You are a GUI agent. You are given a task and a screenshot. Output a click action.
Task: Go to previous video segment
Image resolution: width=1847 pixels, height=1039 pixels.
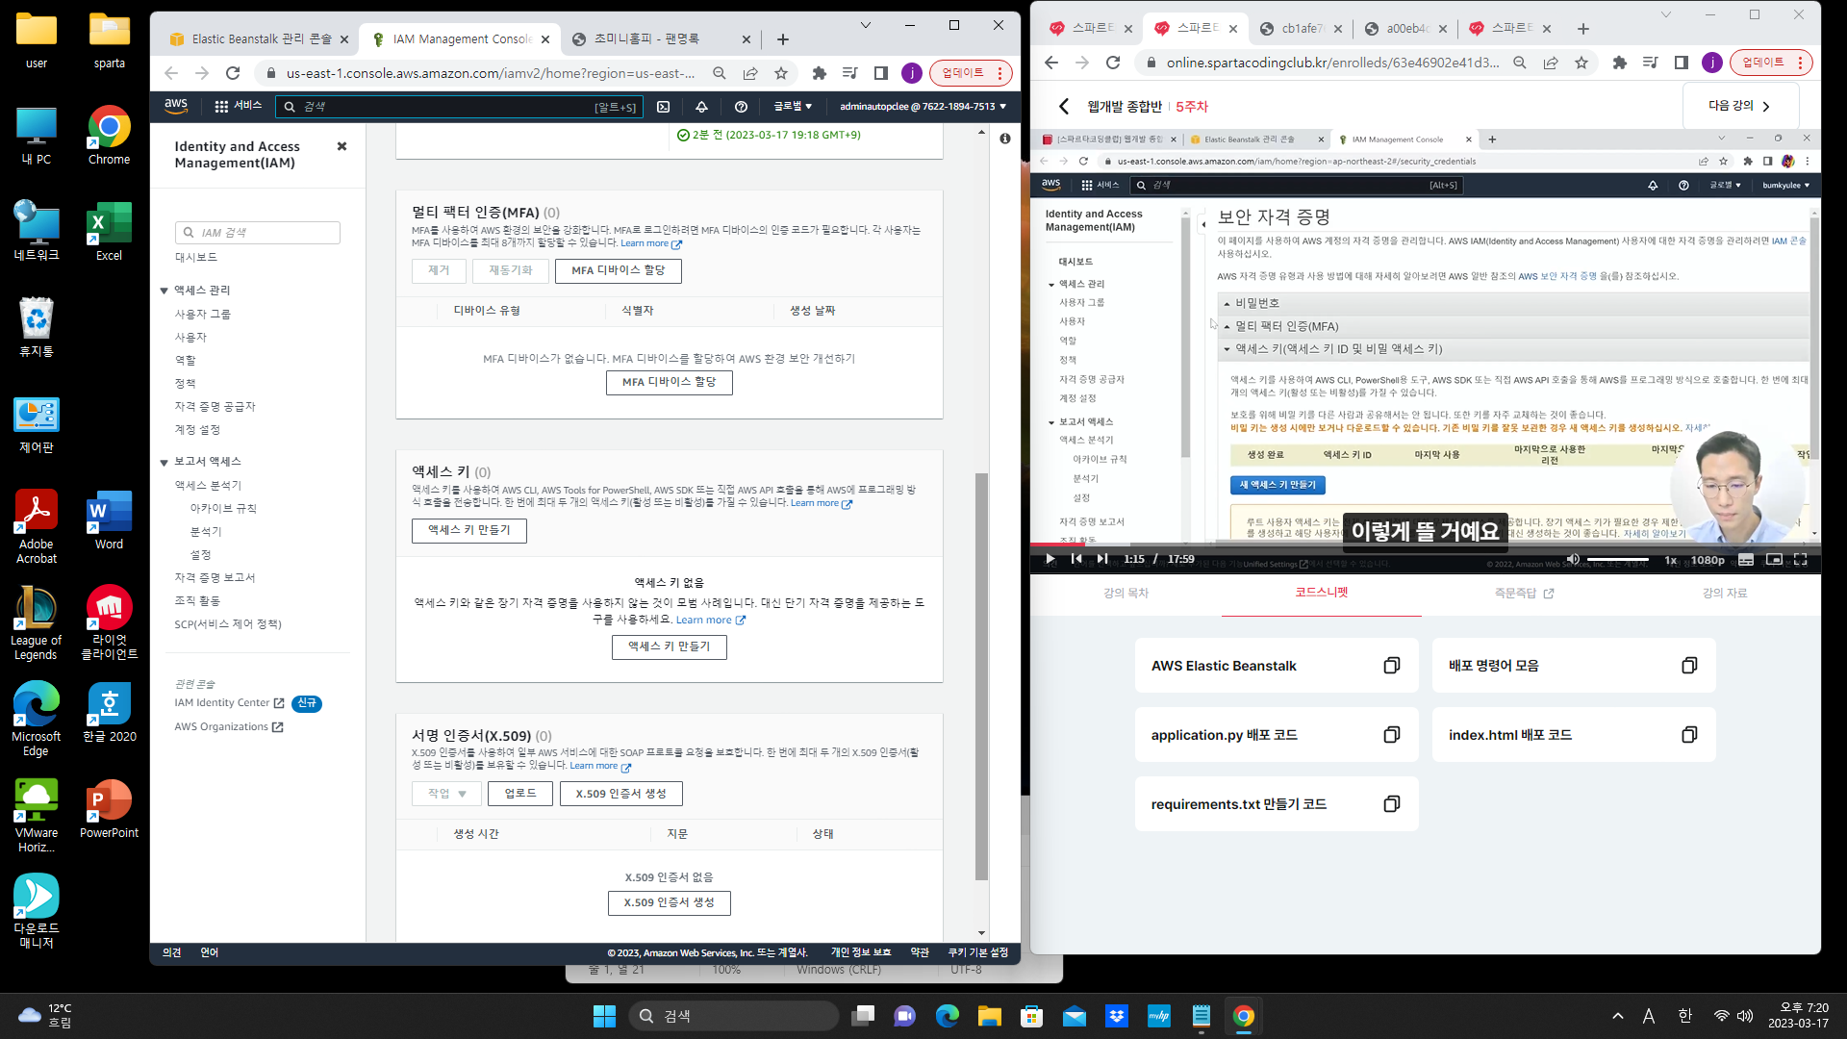(x=1076, y=559)
